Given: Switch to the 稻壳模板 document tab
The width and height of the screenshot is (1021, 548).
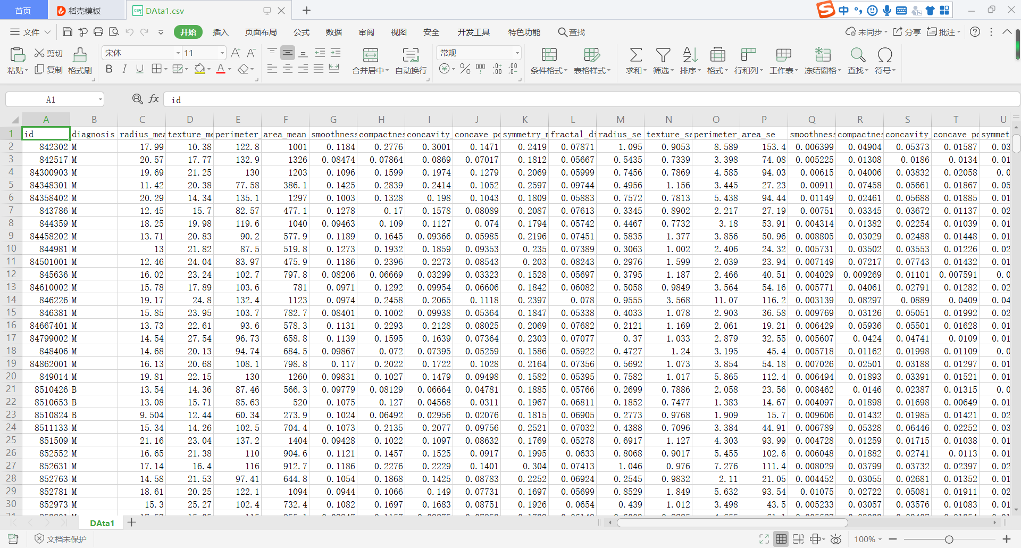Looking at the screenshot, I should [86, 11].
